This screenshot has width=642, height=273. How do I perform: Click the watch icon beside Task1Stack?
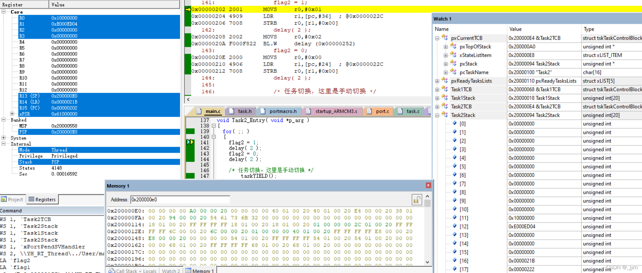(x=444, y=98)
